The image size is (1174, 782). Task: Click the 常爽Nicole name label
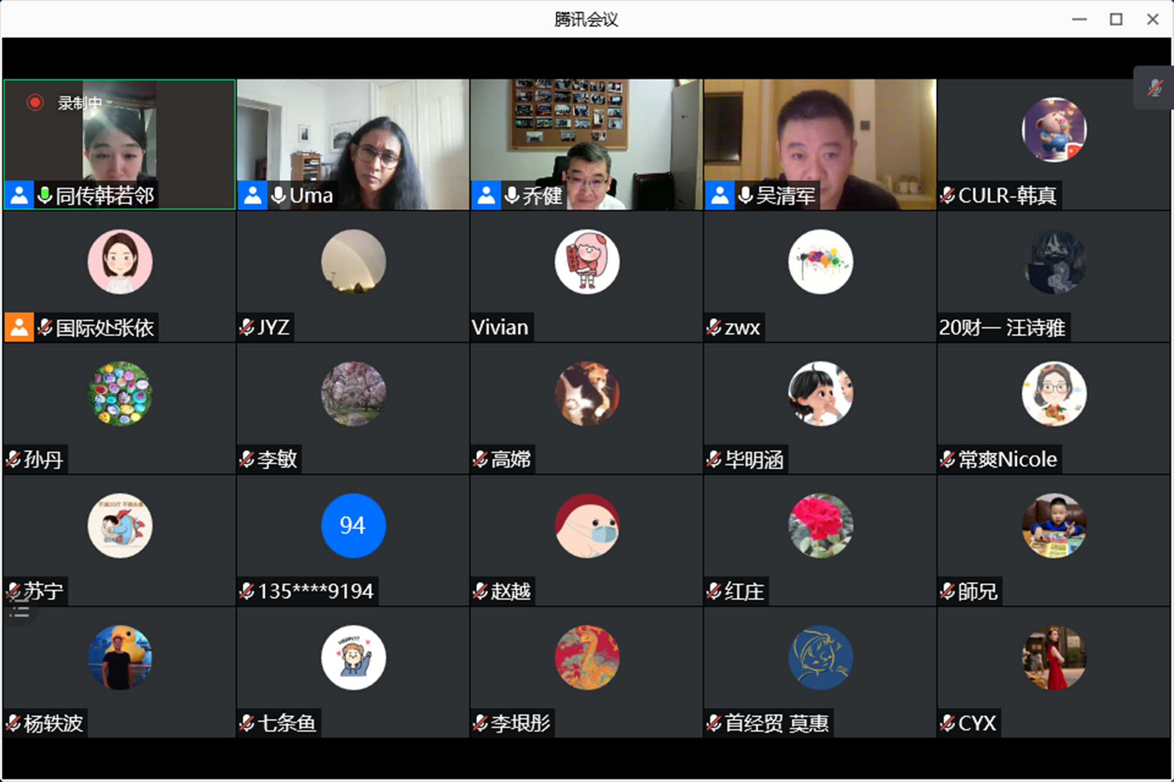1007,459
